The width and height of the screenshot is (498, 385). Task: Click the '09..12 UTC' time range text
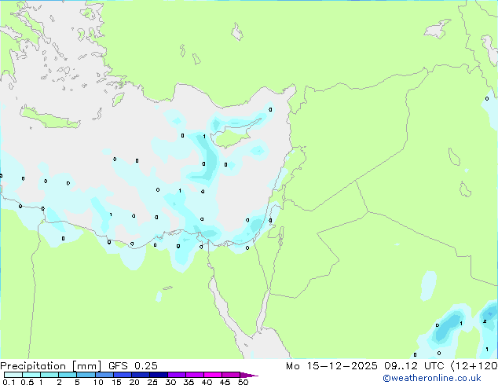pyautogui.click(x=414, y=366)
